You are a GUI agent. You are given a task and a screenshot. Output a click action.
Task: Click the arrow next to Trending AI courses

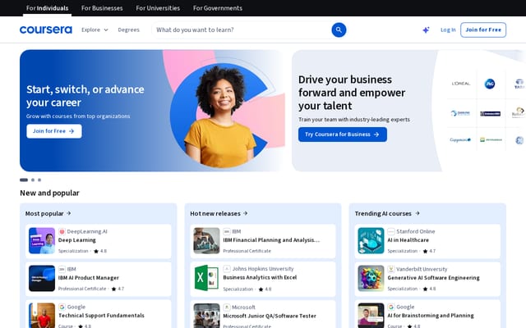pos(418,213)
